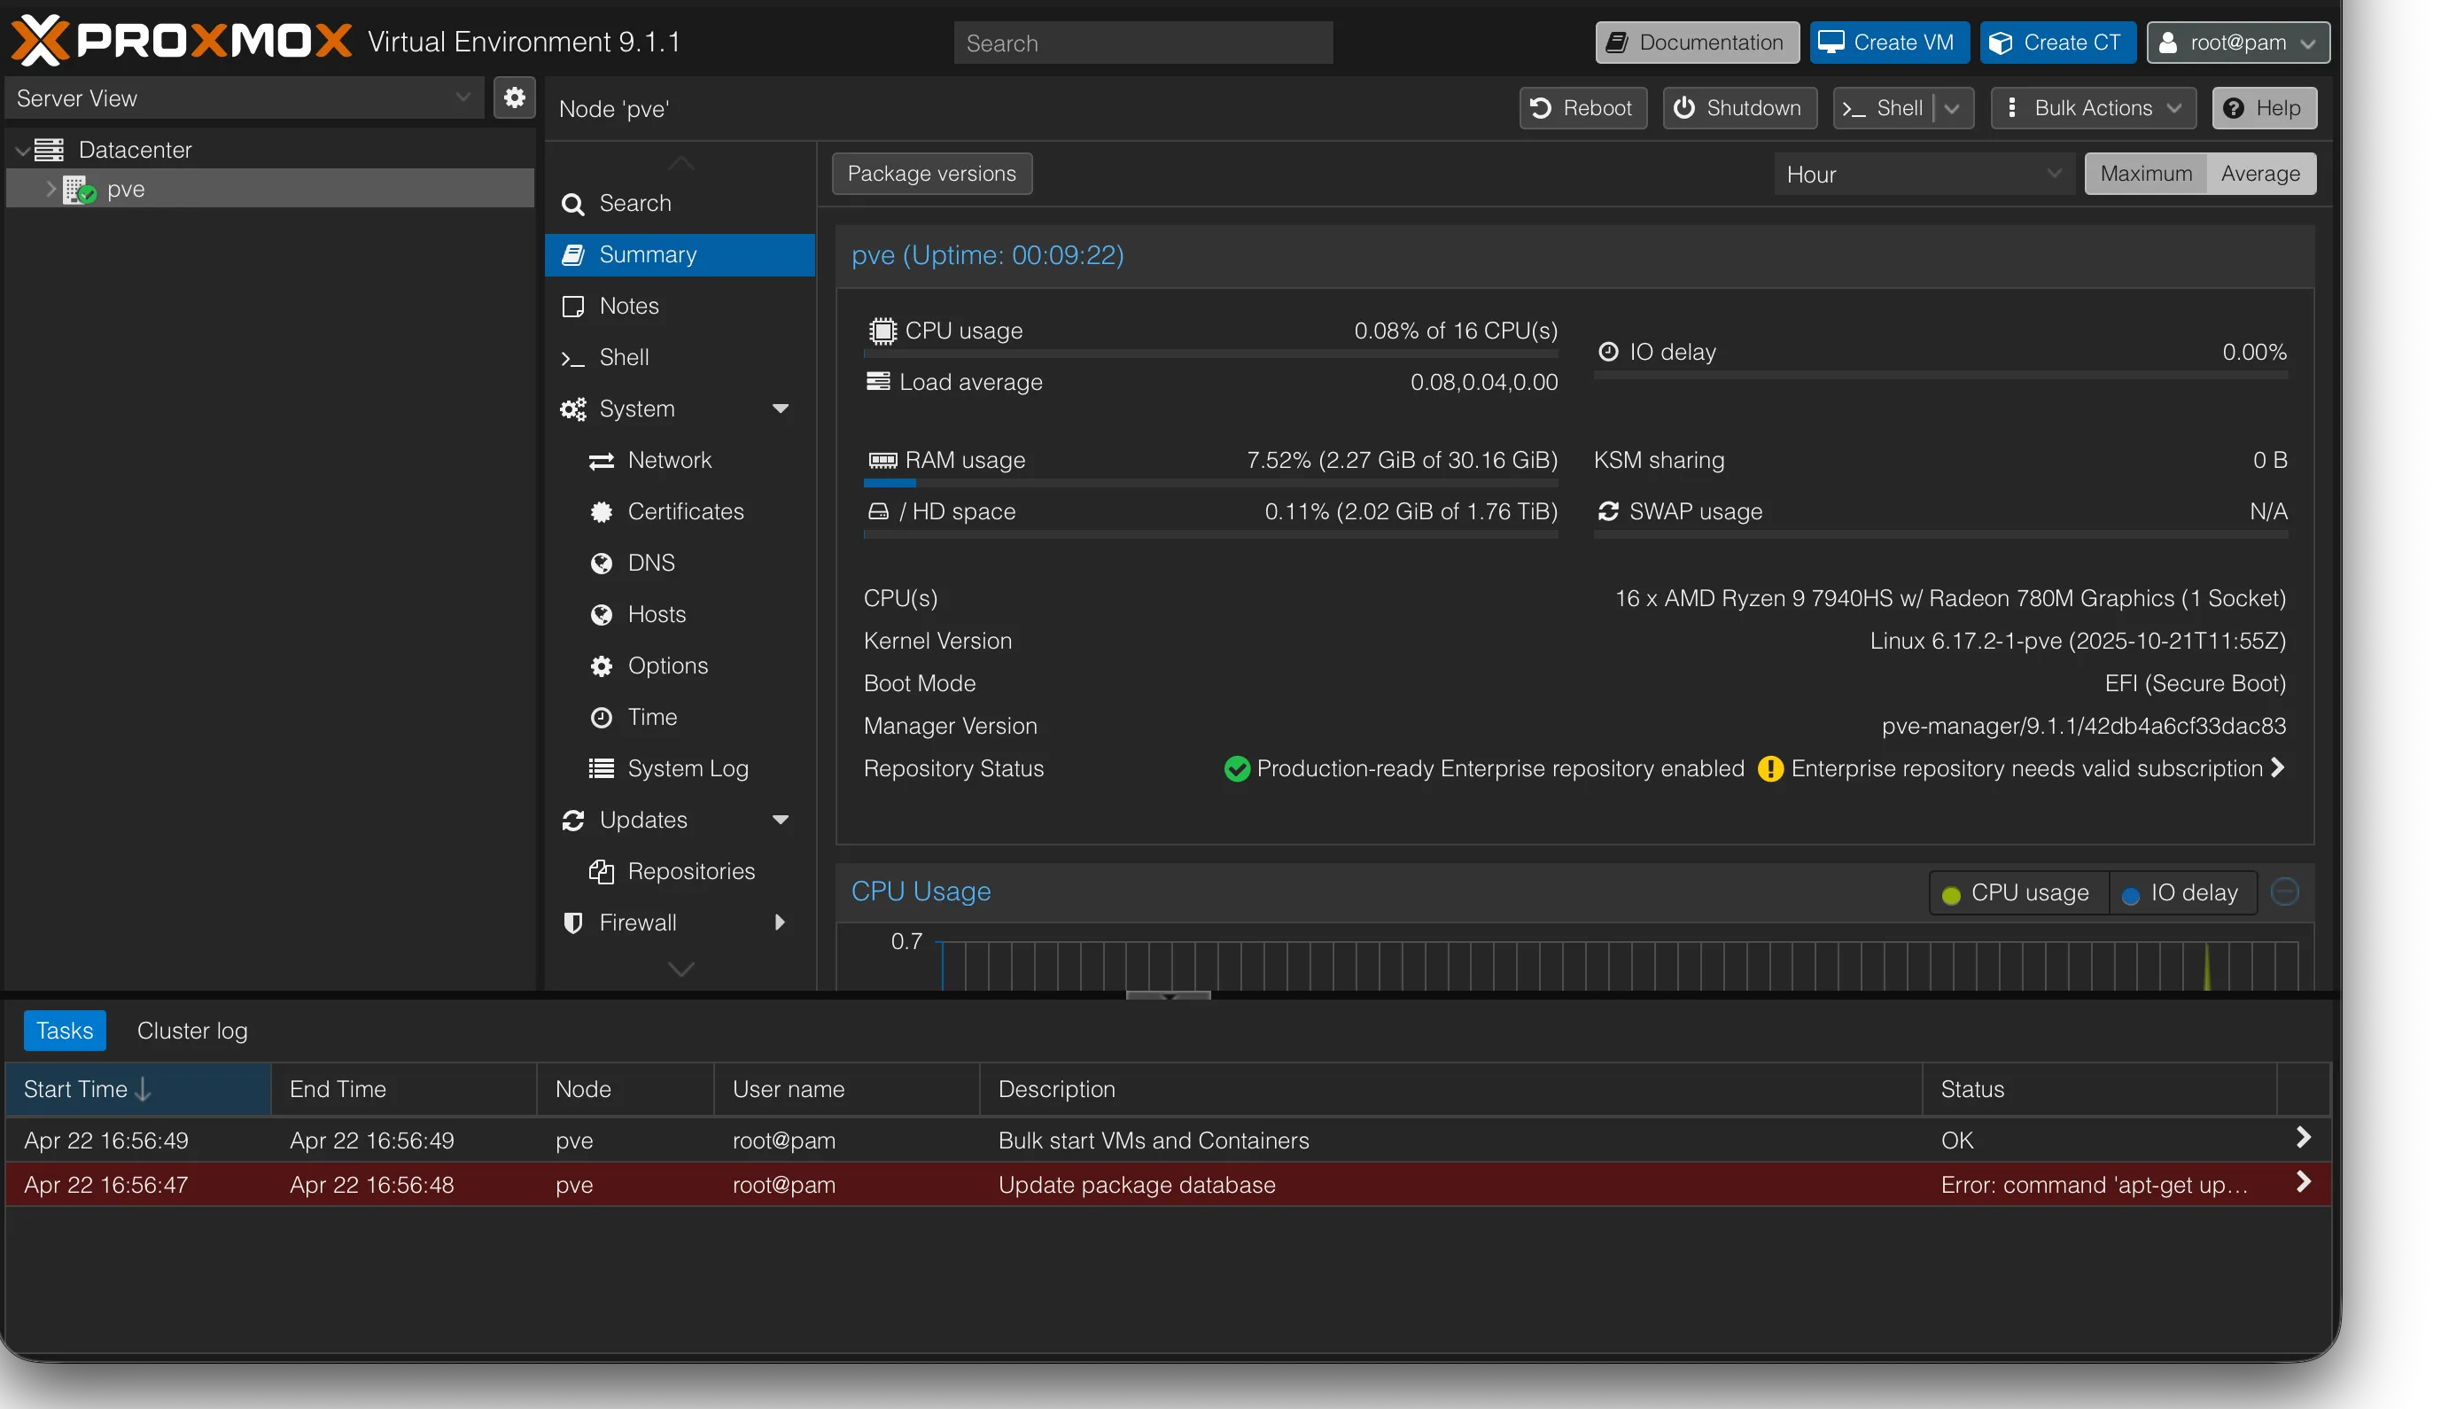Select the Update package database error row
This screenshot has height=1409, width=2441.
click(1168, 1185)
